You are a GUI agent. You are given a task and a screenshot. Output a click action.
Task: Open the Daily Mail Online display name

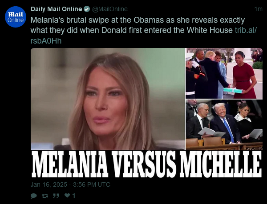click(57, 9)
